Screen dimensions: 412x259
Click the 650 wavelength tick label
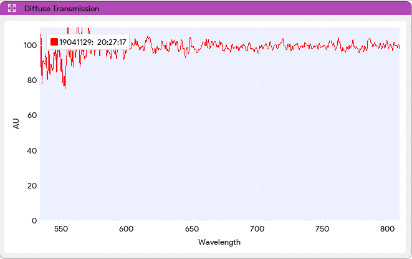[192, 229]
